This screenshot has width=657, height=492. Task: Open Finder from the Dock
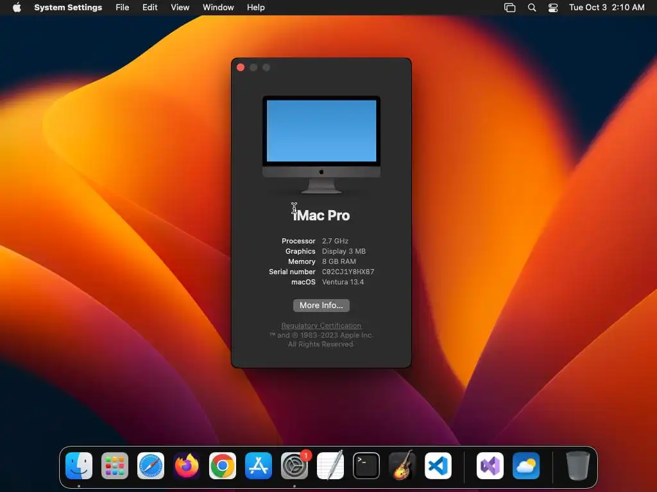[x=79, y=466]
